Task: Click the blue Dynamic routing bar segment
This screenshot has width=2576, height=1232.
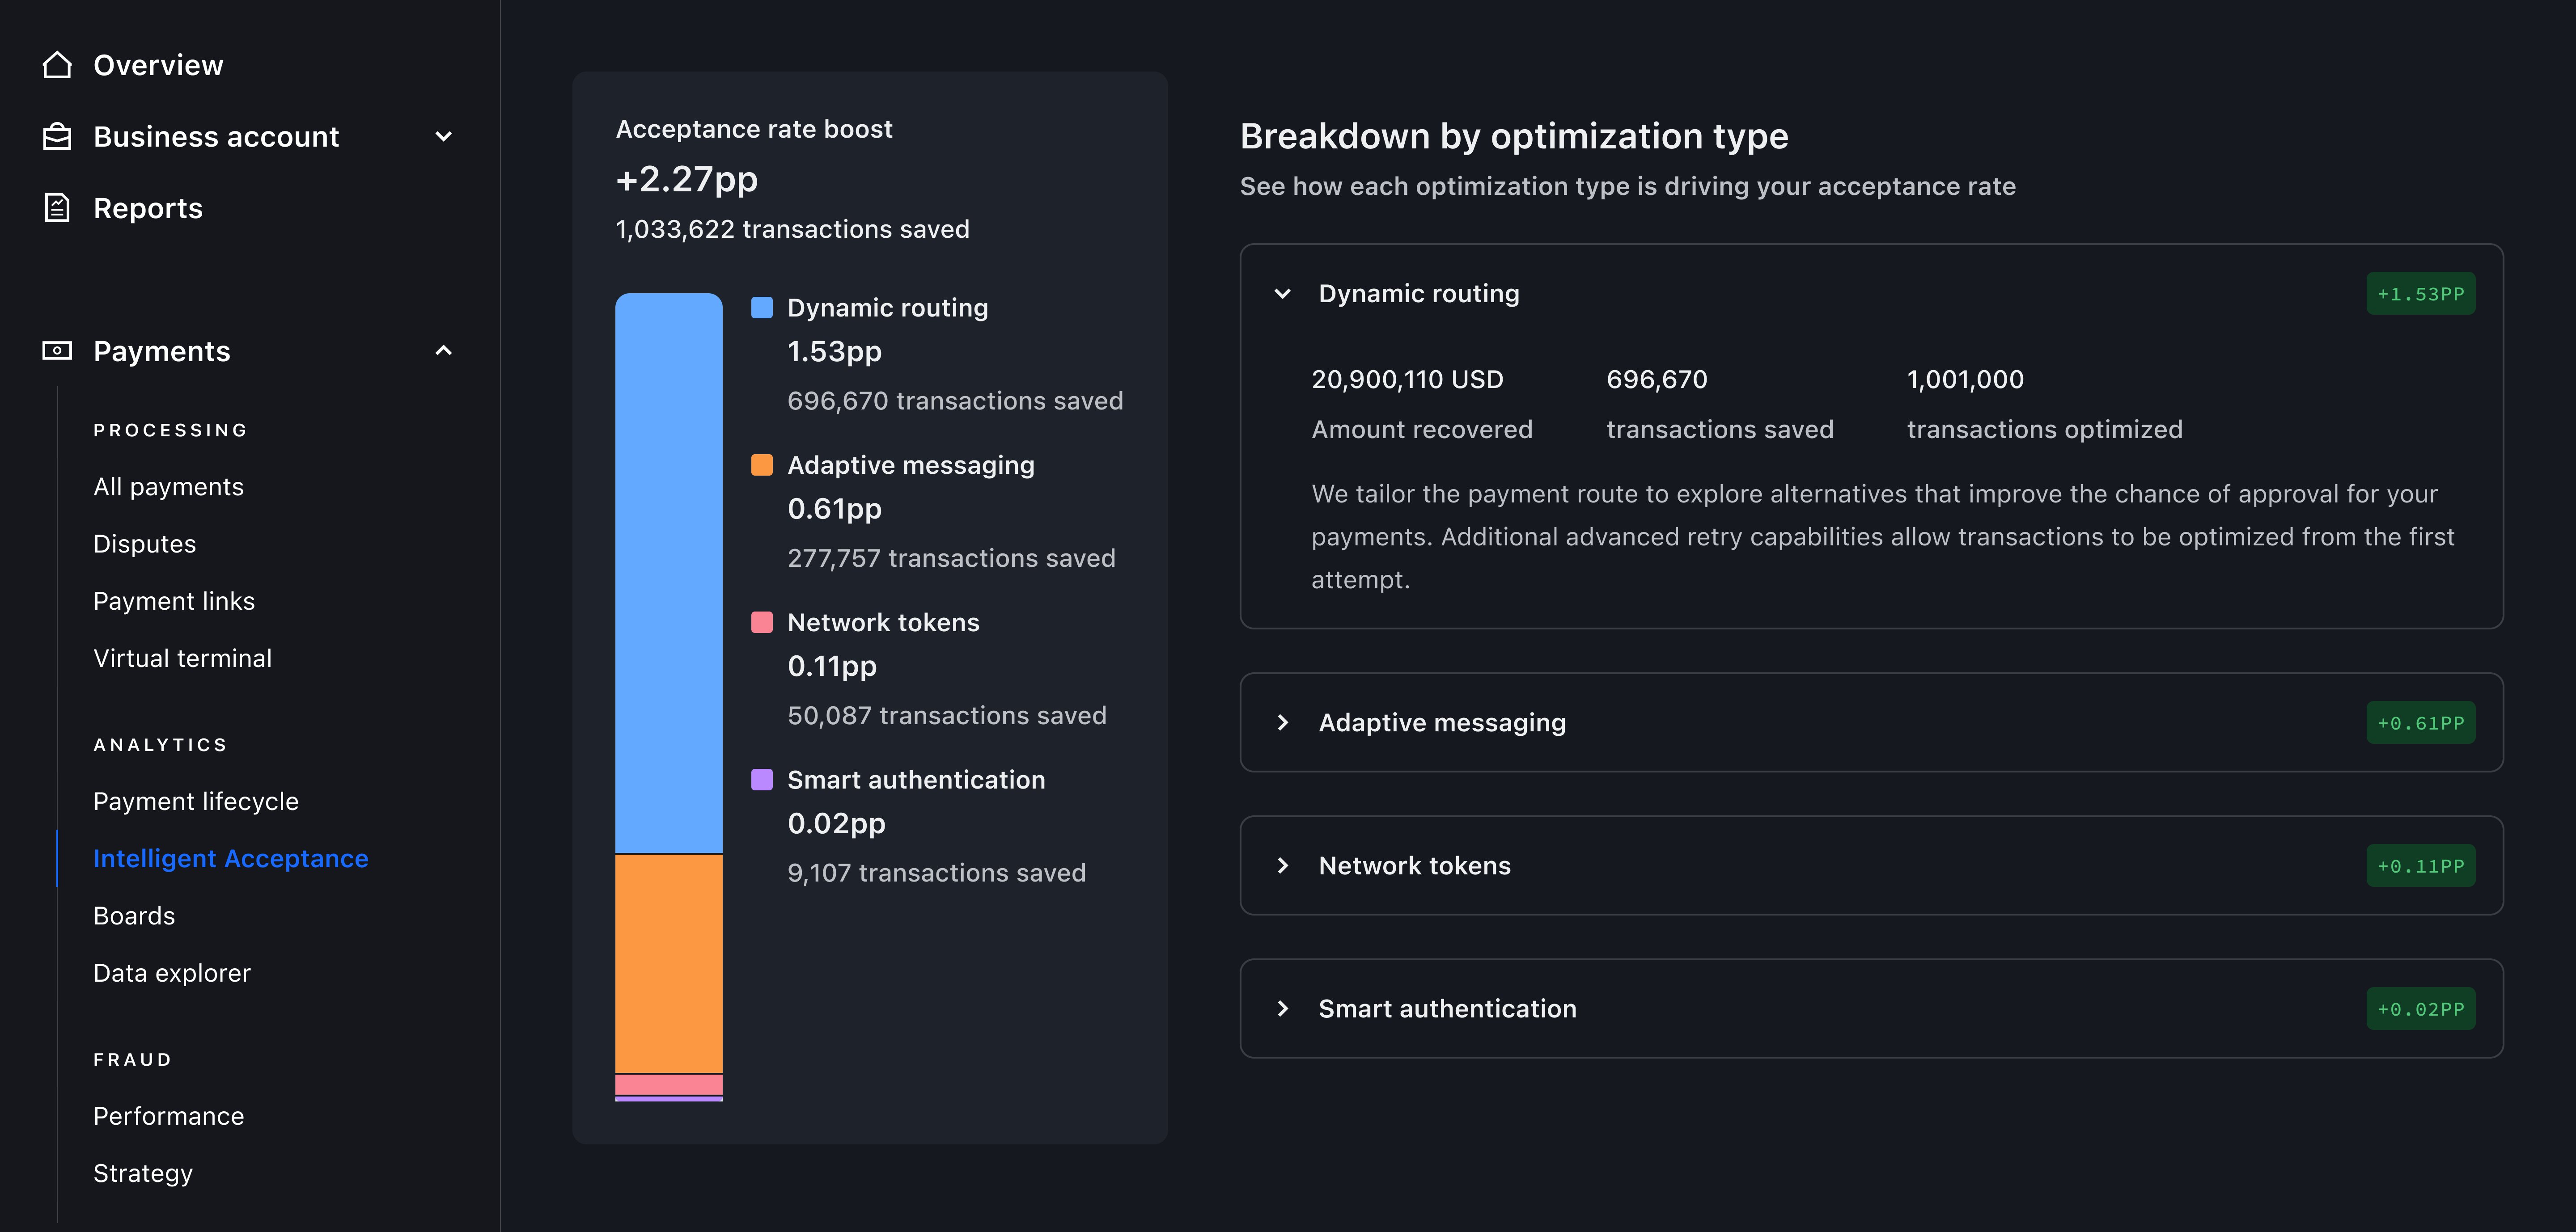Action: (x=669, y=573)
